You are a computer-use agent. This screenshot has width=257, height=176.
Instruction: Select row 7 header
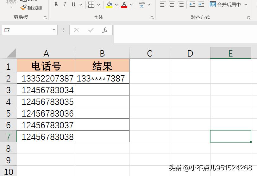[x=8, y=137]
